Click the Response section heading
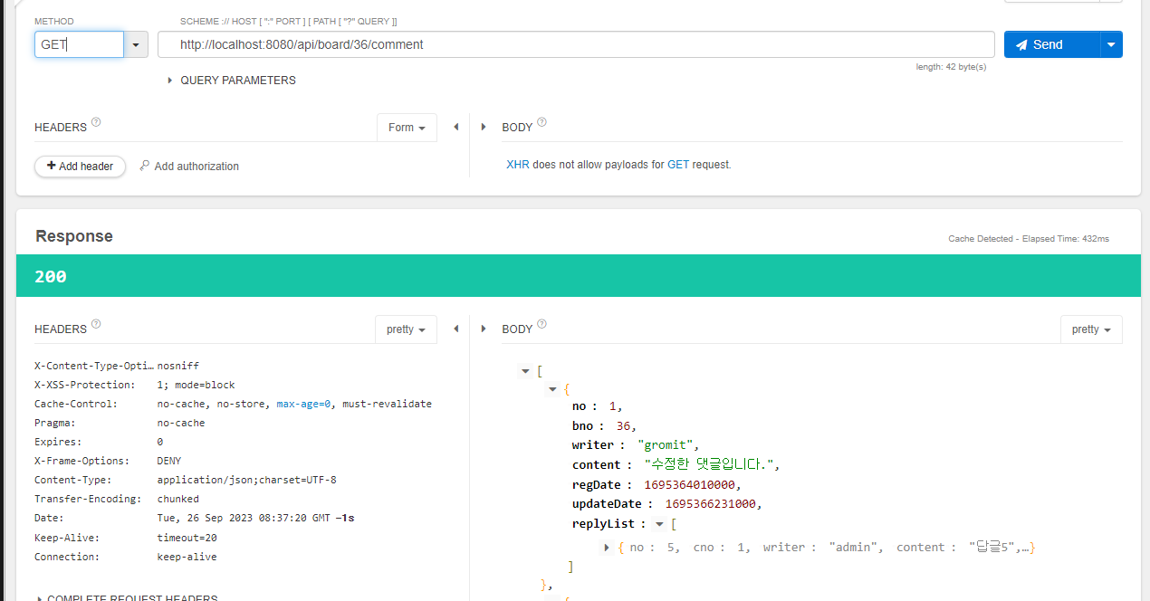The image size is (1150, 601). pos(74,236)
